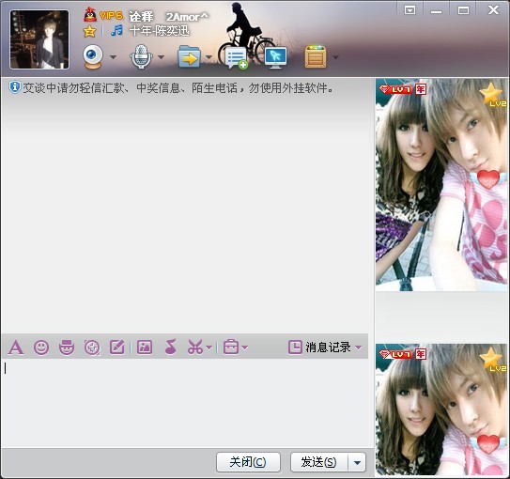510x479 pixels.
Task: Insert a picture into message
Action: pyautogui.click(x=145, y=348)
